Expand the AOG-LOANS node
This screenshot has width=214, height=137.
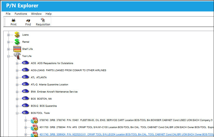pyautogui.click(x=17, y=71)
